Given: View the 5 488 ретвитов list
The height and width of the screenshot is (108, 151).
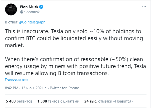Looking at the screenshot, I should click(19, 101).
